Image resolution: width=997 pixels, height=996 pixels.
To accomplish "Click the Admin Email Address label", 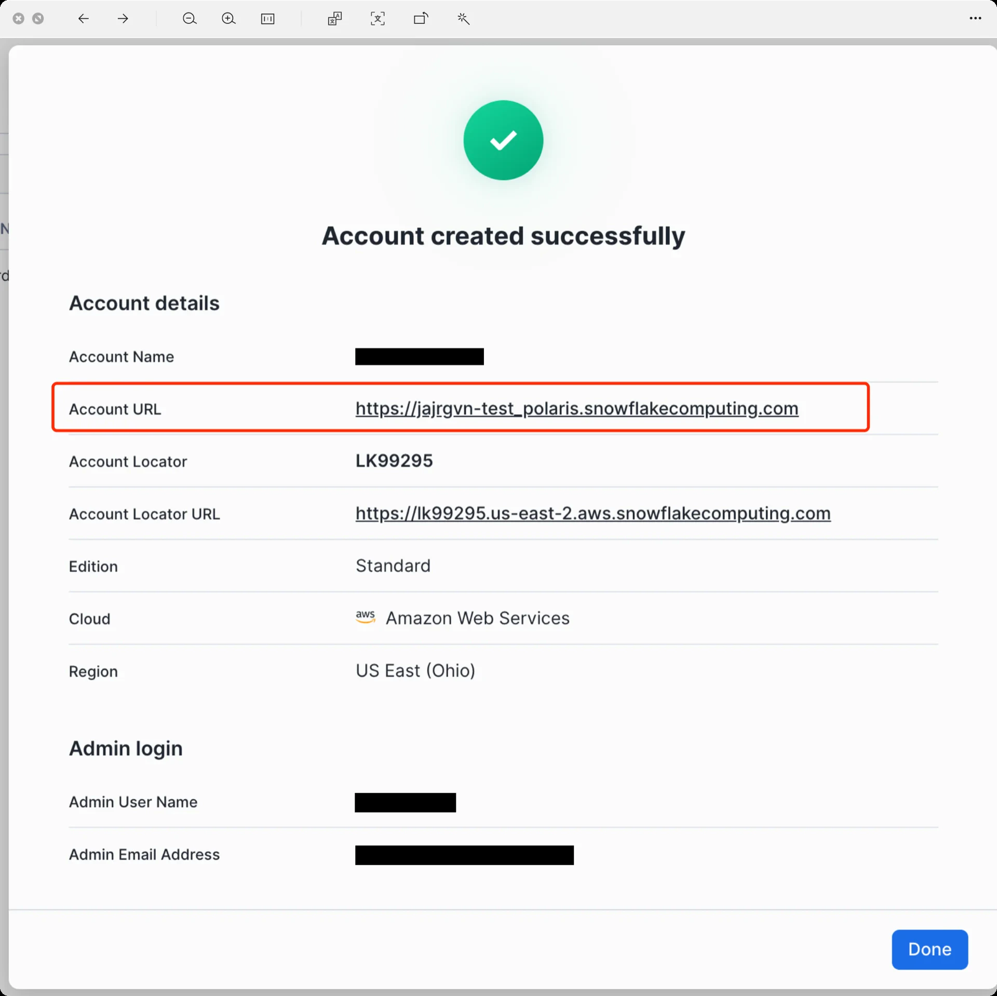I will click(x=144, y=855).
